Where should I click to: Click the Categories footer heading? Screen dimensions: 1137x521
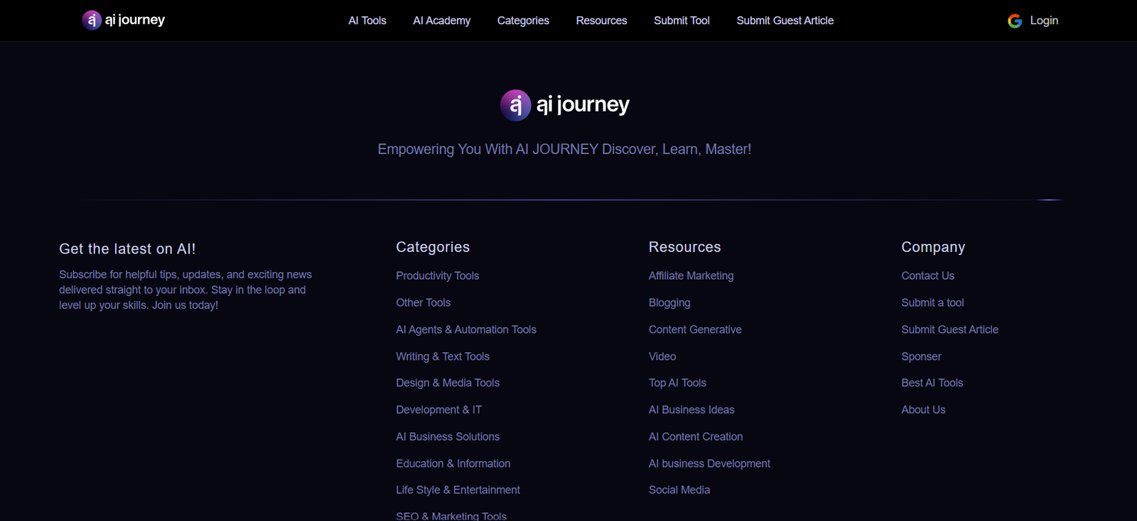433,247
